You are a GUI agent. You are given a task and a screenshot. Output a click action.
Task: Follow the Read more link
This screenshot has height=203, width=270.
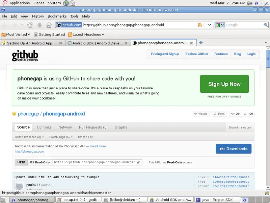point(98,146)
